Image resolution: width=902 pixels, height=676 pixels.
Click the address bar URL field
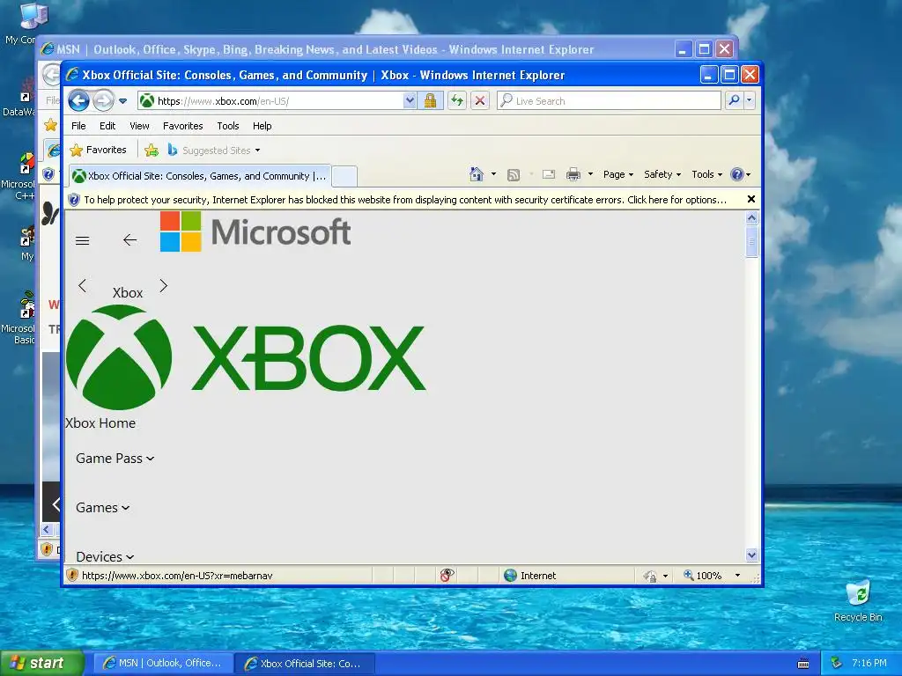click(270, 101)
